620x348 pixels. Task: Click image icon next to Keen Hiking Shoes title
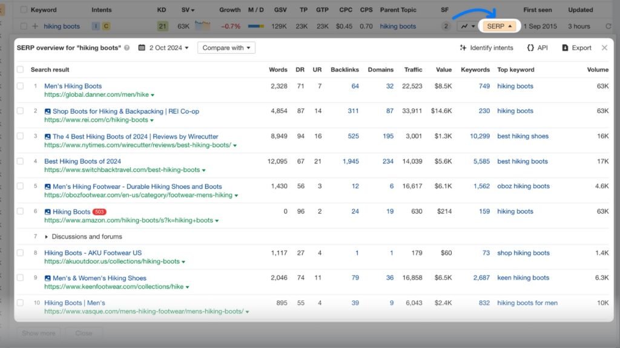point(47,278)
